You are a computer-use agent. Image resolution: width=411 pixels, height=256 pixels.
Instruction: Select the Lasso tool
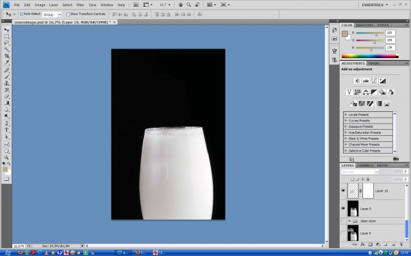pos(7,43)
